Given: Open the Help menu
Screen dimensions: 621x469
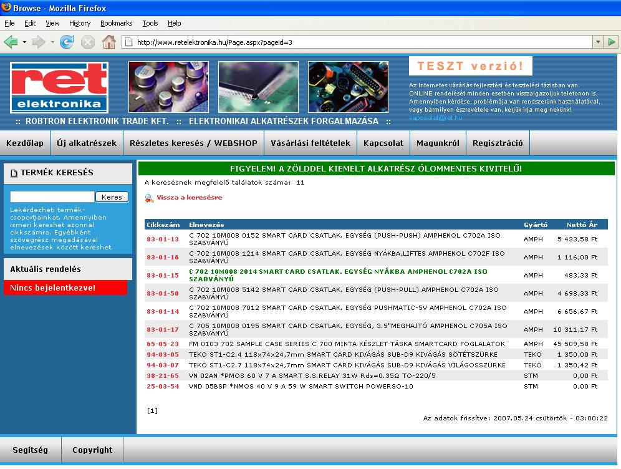Looking at the screenshot, I should click(174, 23).
